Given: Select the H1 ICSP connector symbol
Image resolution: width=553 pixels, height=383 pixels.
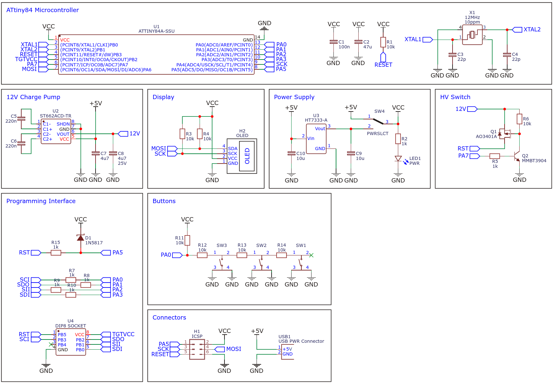Looking at the screenshot, I should (197, 349).
